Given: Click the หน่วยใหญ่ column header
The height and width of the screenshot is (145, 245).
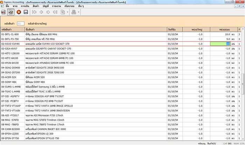Looking at the screenshot, I should tap(196, 29).
